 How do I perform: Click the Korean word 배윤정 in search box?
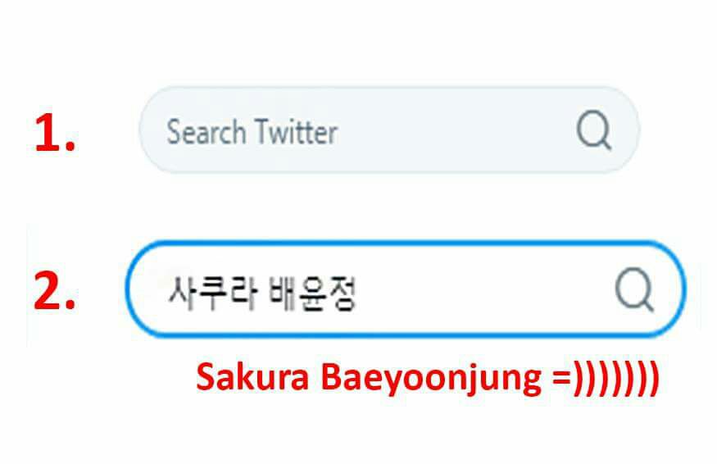click(x=312, y=293)
